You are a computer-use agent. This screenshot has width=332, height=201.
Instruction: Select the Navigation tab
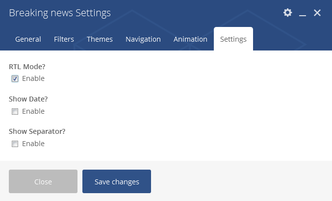point(143,39)
